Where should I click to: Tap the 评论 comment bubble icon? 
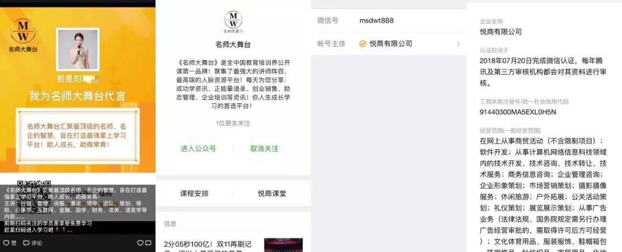(26, 243)
